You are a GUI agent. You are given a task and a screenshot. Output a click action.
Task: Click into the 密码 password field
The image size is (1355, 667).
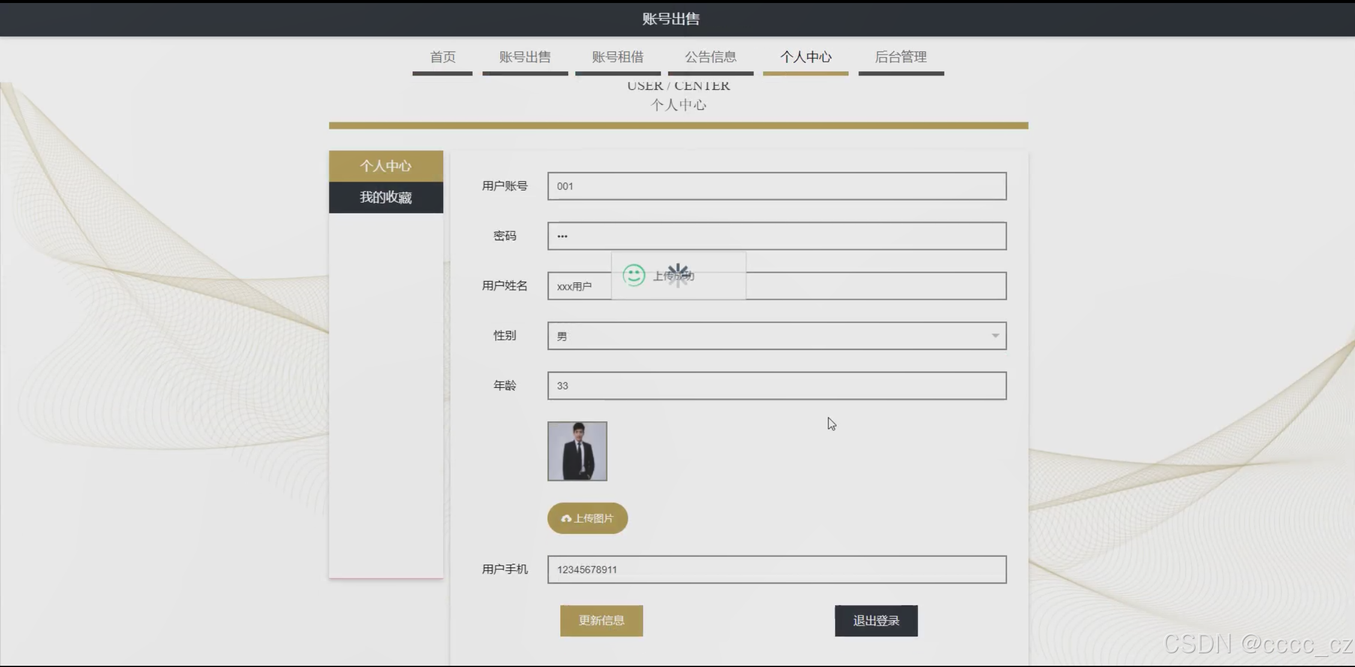(777, 236)
